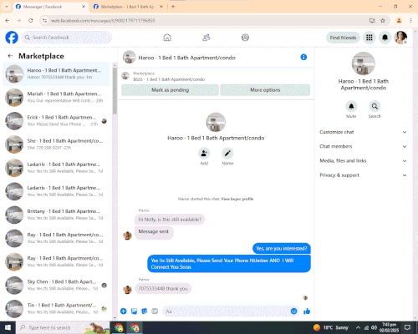Image resolution: width=418 pixels, height=334 pixels.
Task: Open Chrome profile avatar icon
Action: coord(399,20)
